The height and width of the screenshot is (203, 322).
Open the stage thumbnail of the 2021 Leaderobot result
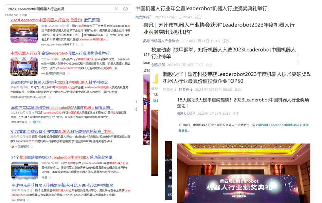click(x=25, y=170)
